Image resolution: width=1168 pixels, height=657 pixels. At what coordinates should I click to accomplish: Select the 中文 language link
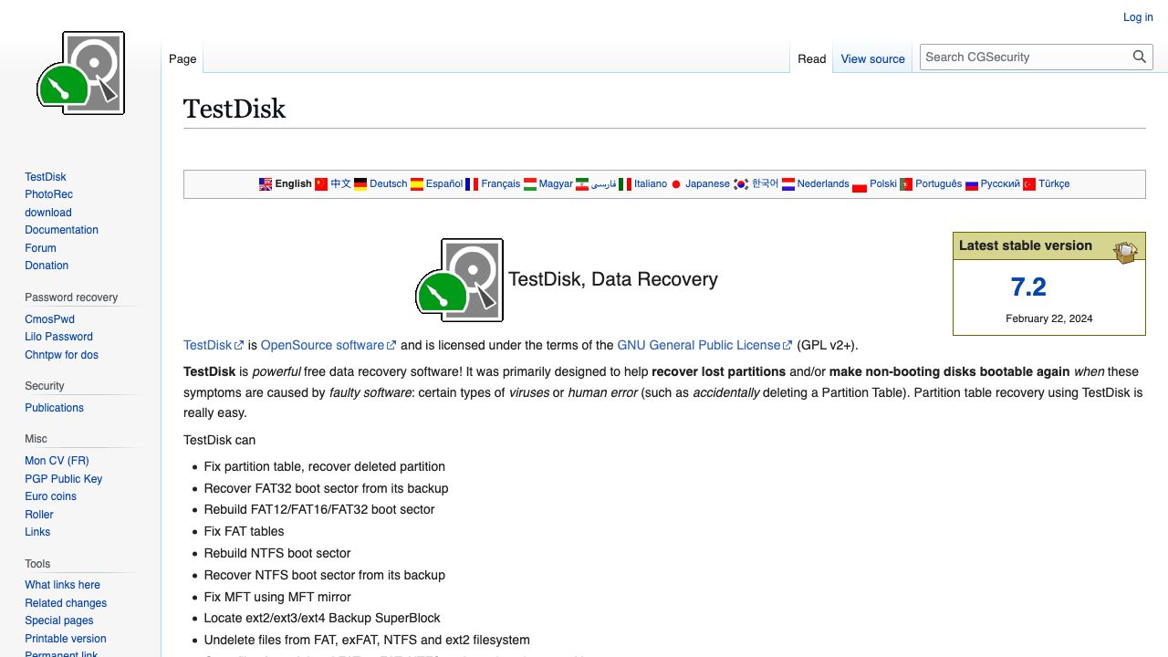[x=340, y=184]
